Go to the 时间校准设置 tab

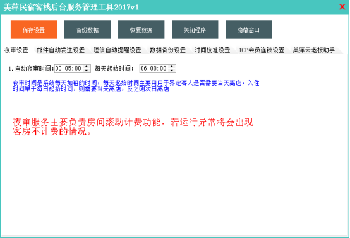212,50
